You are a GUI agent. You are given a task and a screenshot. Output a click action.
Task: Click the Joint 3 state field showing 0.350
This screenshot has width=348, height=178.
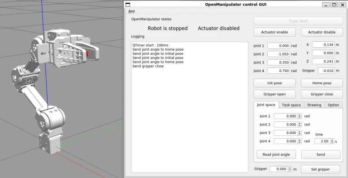[279, 63]
